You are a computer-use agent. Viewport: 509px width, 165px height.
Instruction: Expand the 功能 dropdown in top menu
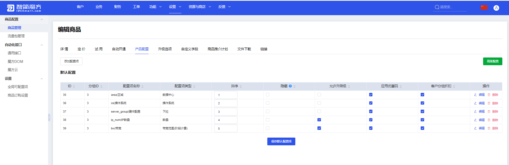pyautogui.click(x=156, y=7)
